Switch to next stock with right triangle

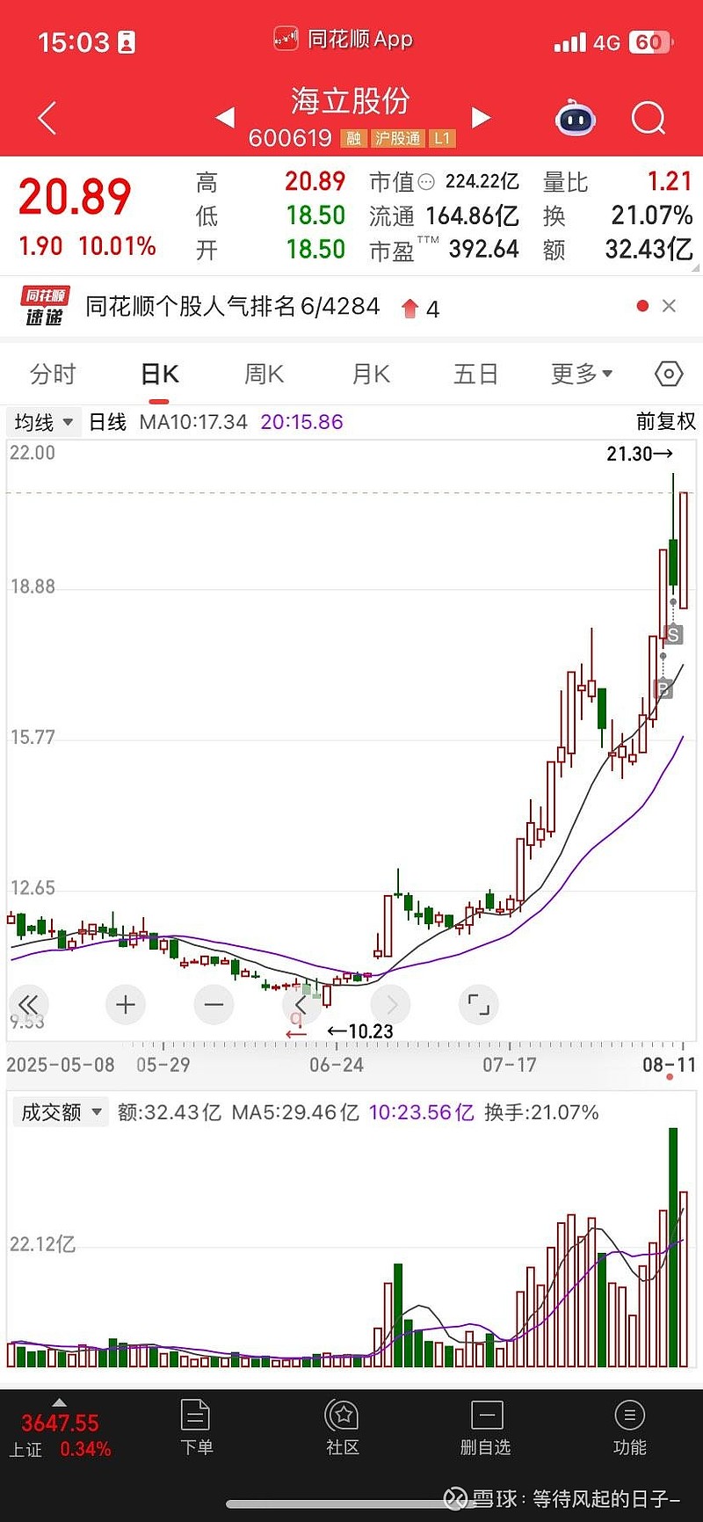481,117
